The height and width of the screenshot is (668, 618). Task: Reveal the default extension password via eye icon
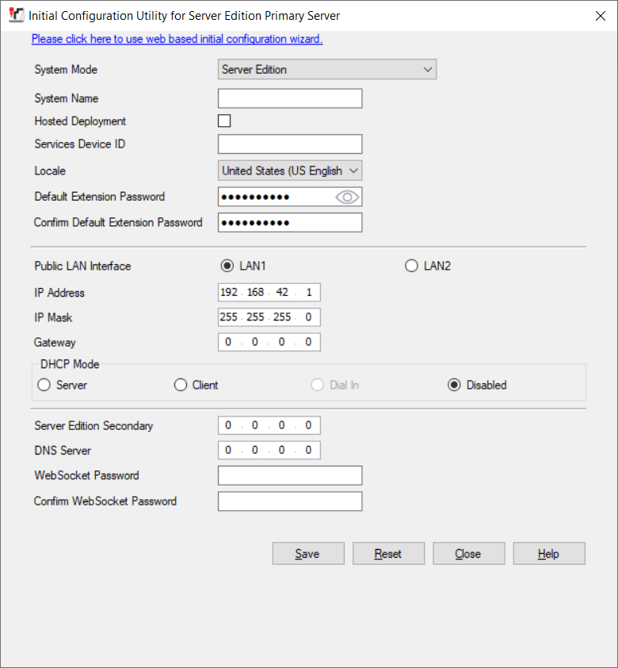click(347, 197)
